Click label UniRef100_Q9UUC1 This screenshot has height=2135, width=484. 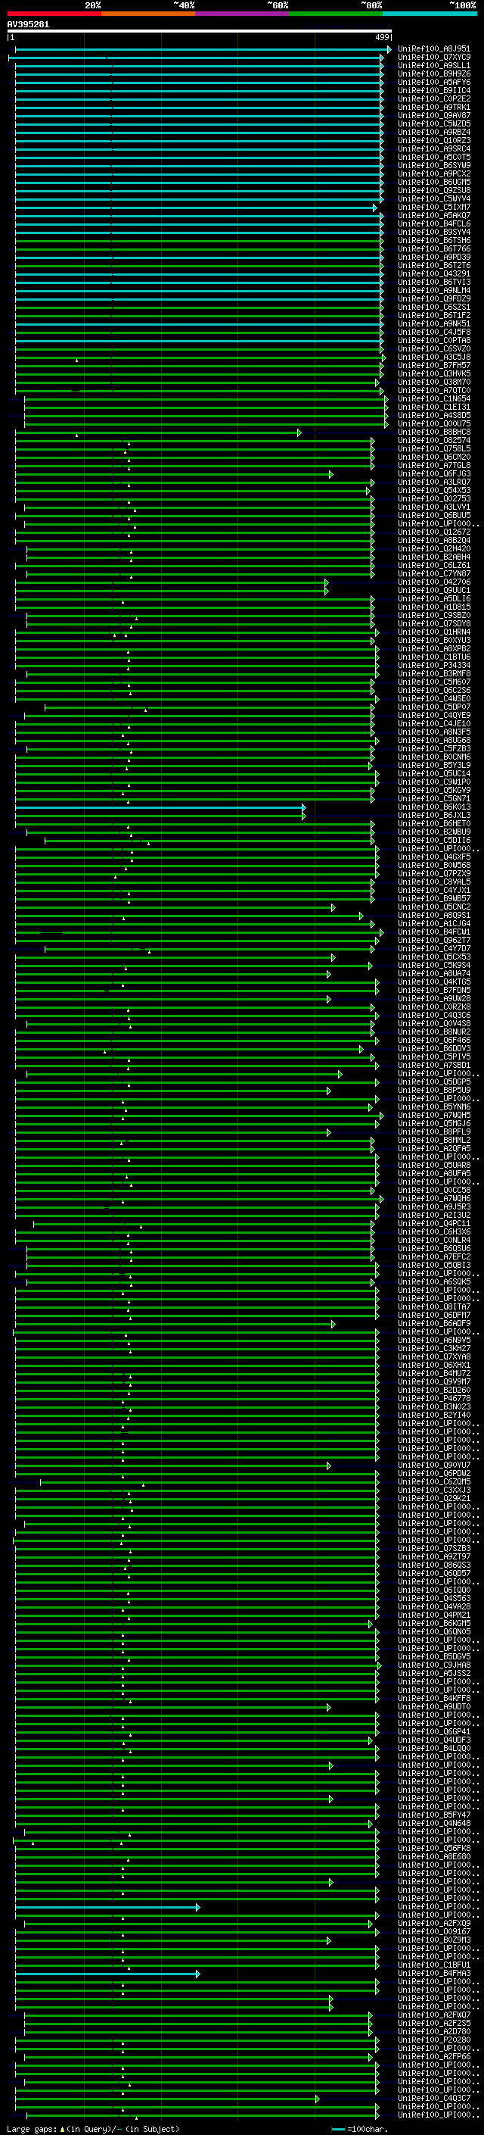pyautogui.click(x=434, y=591)
